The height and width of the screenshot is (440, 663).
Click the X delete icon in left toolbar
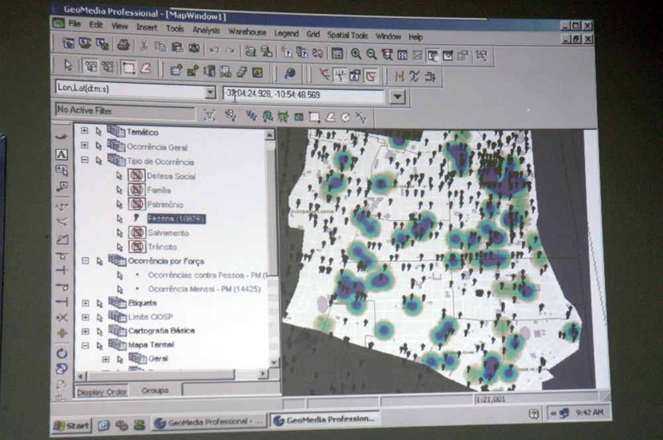pos(62,317)
